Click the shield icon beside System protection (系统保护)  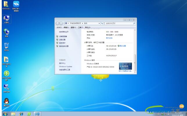(x=57, y=43)
